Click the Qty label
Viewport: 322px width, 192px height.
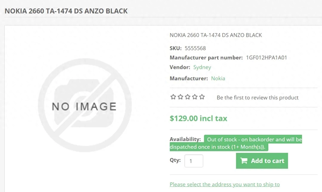[175, 160]
